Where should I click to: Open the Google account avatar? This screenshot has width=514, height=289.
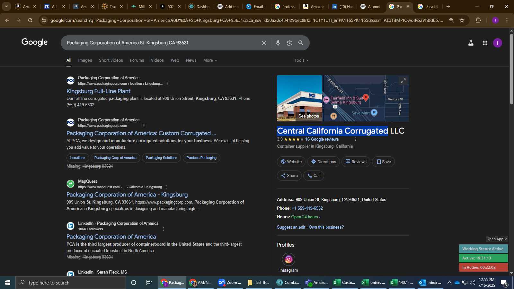click(497, 43)
